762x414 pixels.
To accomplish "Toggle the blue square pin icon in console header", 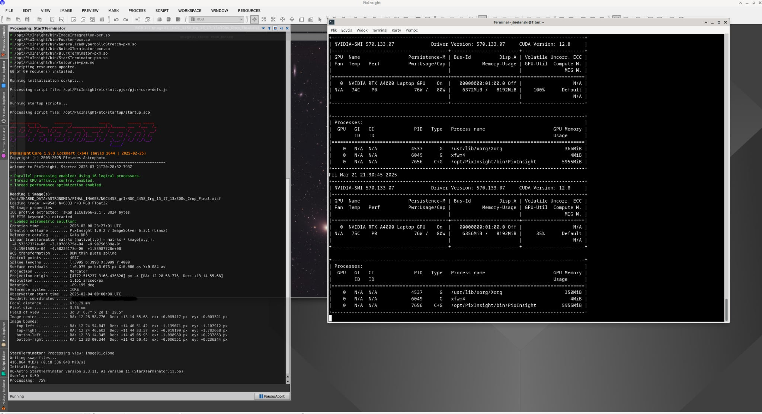I will [275, 28].
